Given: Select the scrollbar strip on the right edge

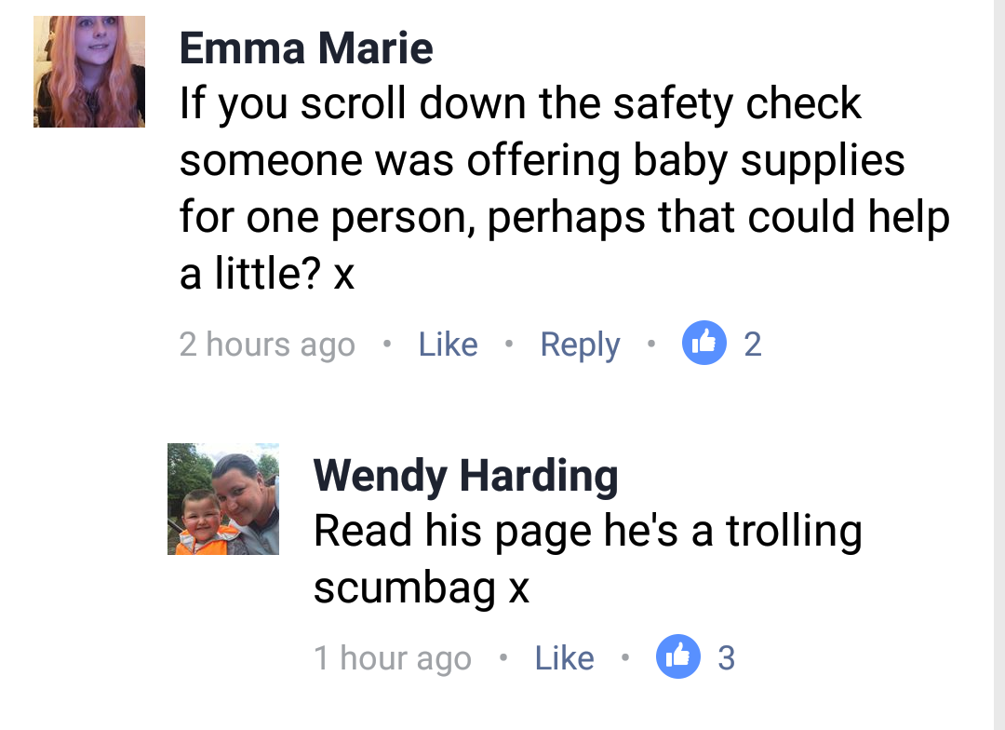Looking at the screenshot, I should (x=999, y=365).
